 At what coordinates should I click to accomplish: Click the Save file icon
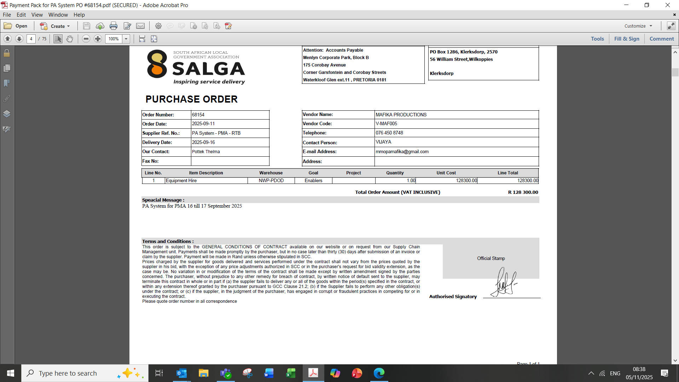[x=87, y=26]
